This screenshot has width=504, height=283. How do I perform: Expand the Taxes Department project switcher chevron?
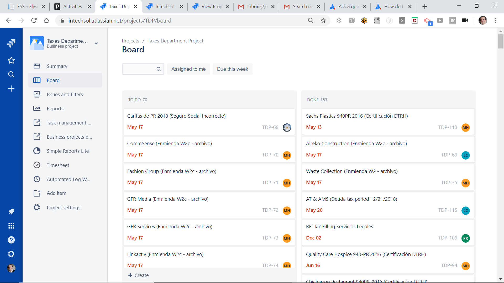tap(96, 43)
